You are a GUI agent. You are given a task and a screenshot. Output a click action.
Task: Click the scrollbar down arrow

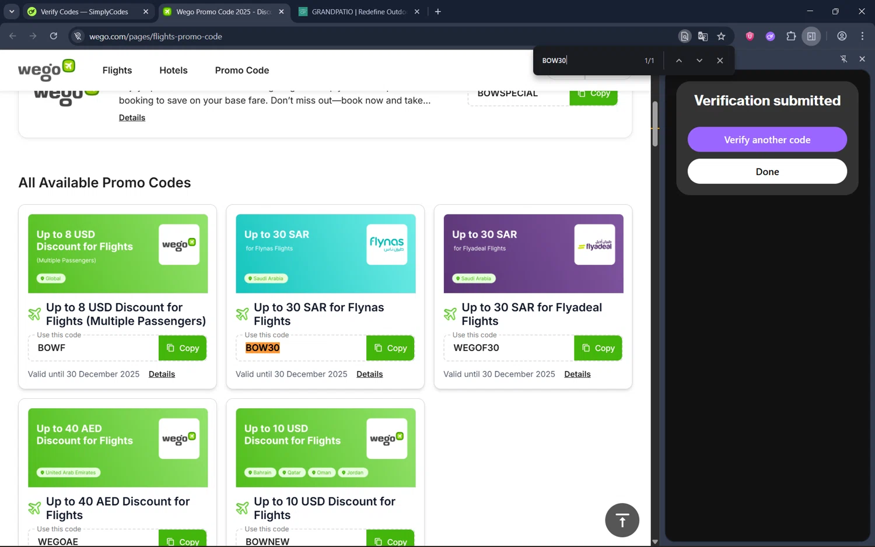click(655, 542)
